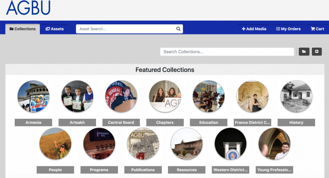Image resolution: width=329 pixels, height=178 pixels.
Task: Open My Orders
Action: tap(288, 29)
